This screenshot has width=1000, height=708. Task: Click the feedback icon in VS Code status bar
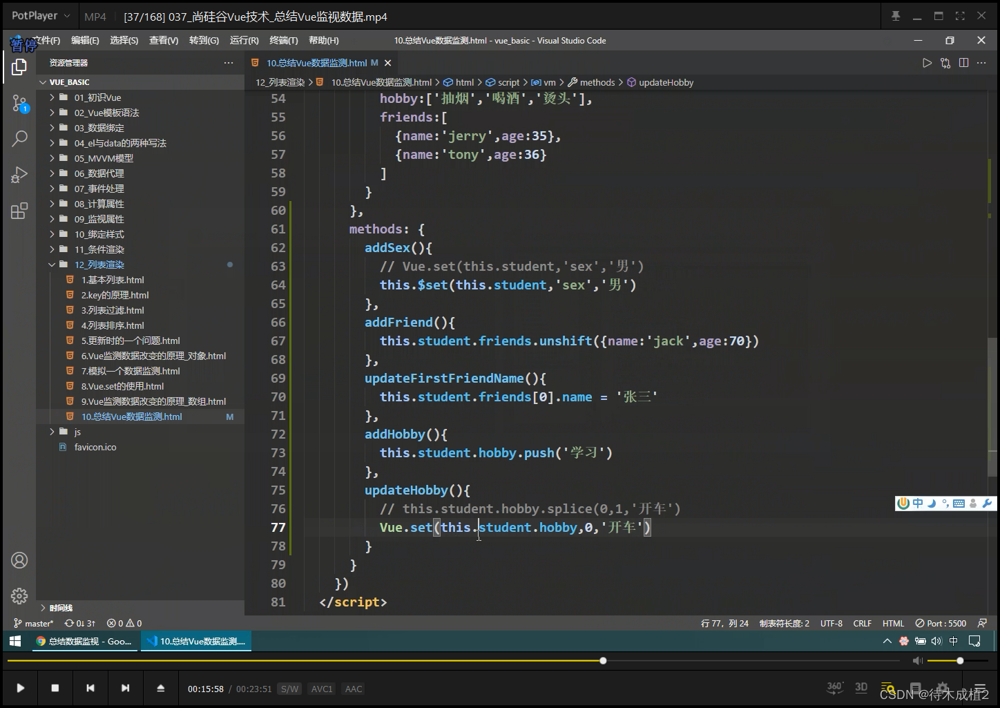point(982,623)
